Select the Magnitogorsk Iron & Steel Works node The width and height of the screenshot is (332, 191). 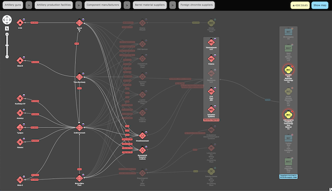pyautogui.click(x=142, y=173)
